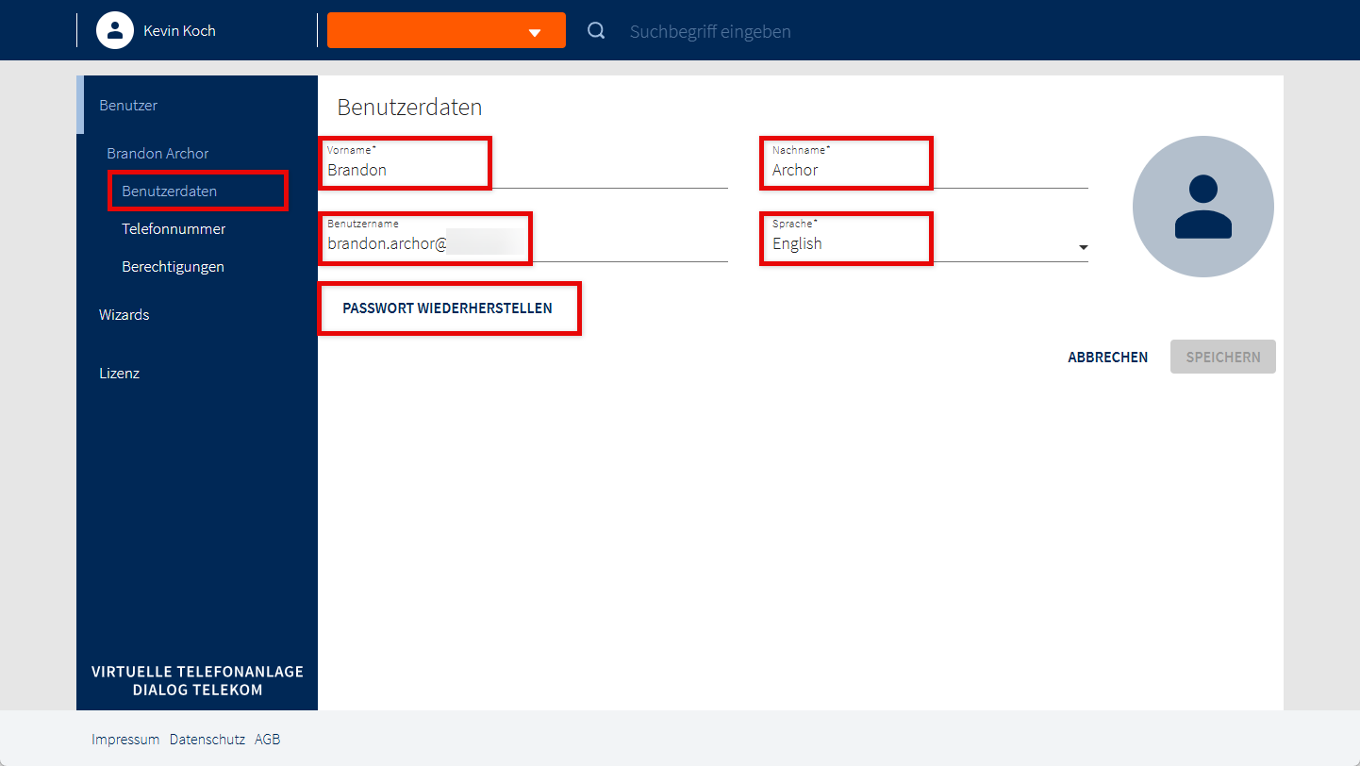Open Wizards in the sidebar
Screen dimensions: 1360x766
coord(124,314)
